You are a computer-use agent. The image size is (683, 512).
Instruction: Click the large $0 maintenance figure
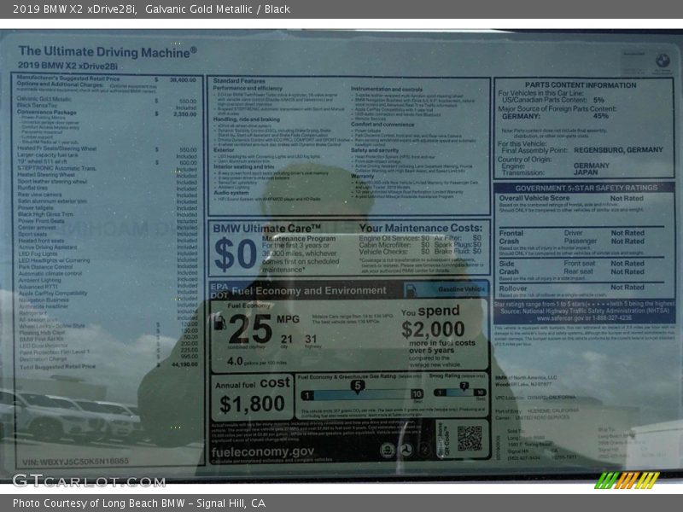tap(236, 253)
